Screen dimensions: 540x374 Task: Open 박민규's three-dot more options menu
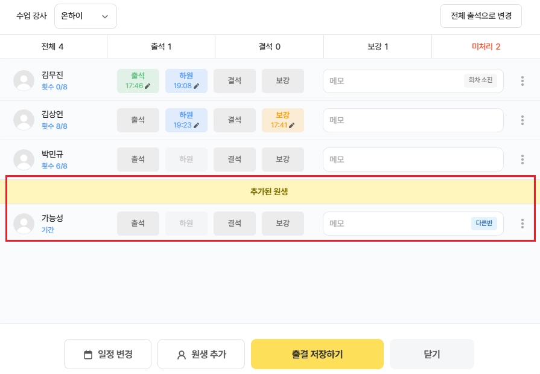coord(522,160)
